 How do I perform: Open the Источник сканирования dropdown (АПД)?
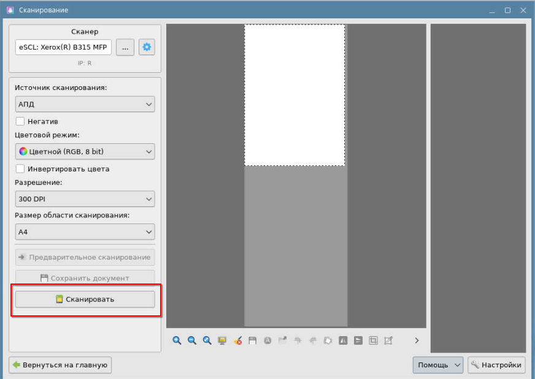[85, 104]
